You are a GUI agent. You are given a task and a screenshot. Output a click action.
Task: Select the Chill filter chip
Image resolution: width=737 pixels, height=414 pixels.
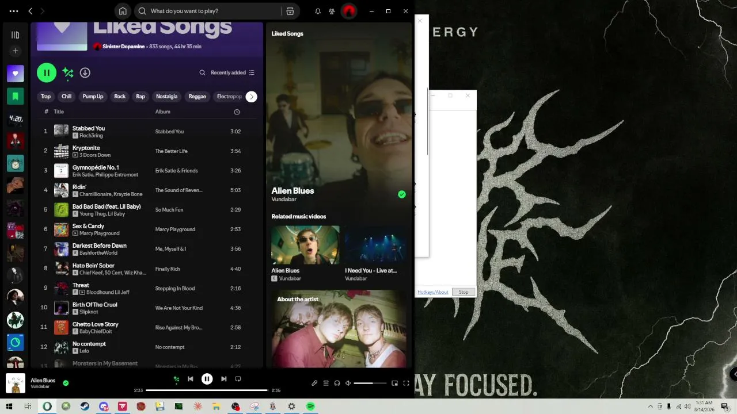click(67, 97)
